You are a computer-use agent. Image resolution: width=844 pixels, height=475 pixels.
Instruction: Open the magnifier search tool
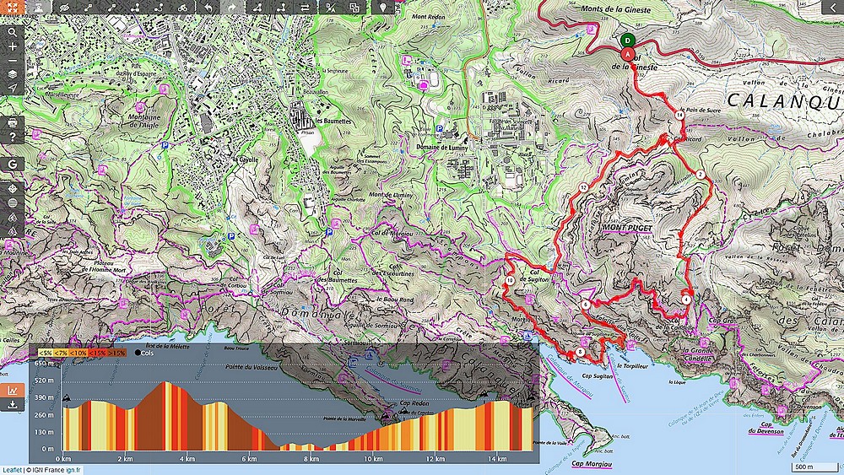(13, 32)
